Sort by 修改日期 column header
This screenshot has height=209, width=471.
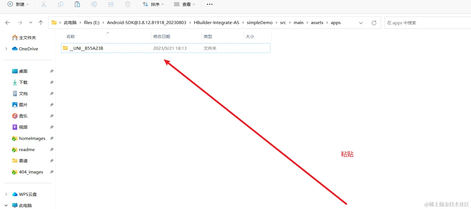click(x=162, y=37)
